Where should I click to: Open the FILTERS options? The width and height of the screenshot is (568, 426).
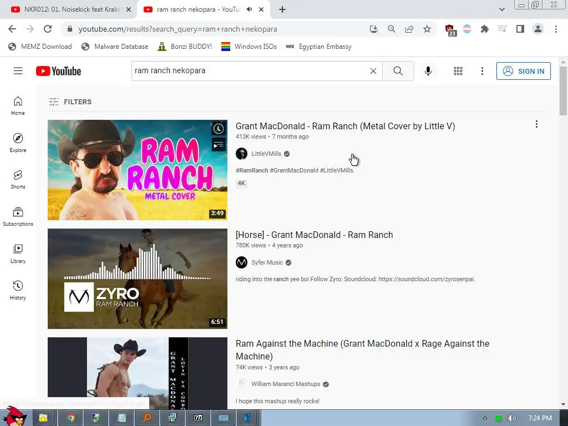pos(70,102)
